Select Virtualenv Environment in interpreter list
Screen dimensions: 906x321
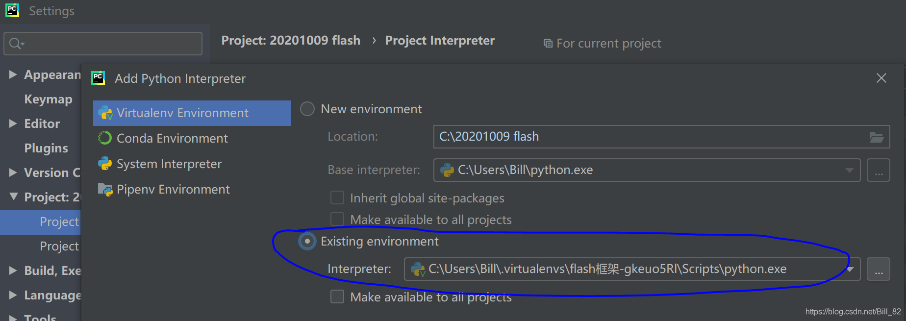click(192, 113)
